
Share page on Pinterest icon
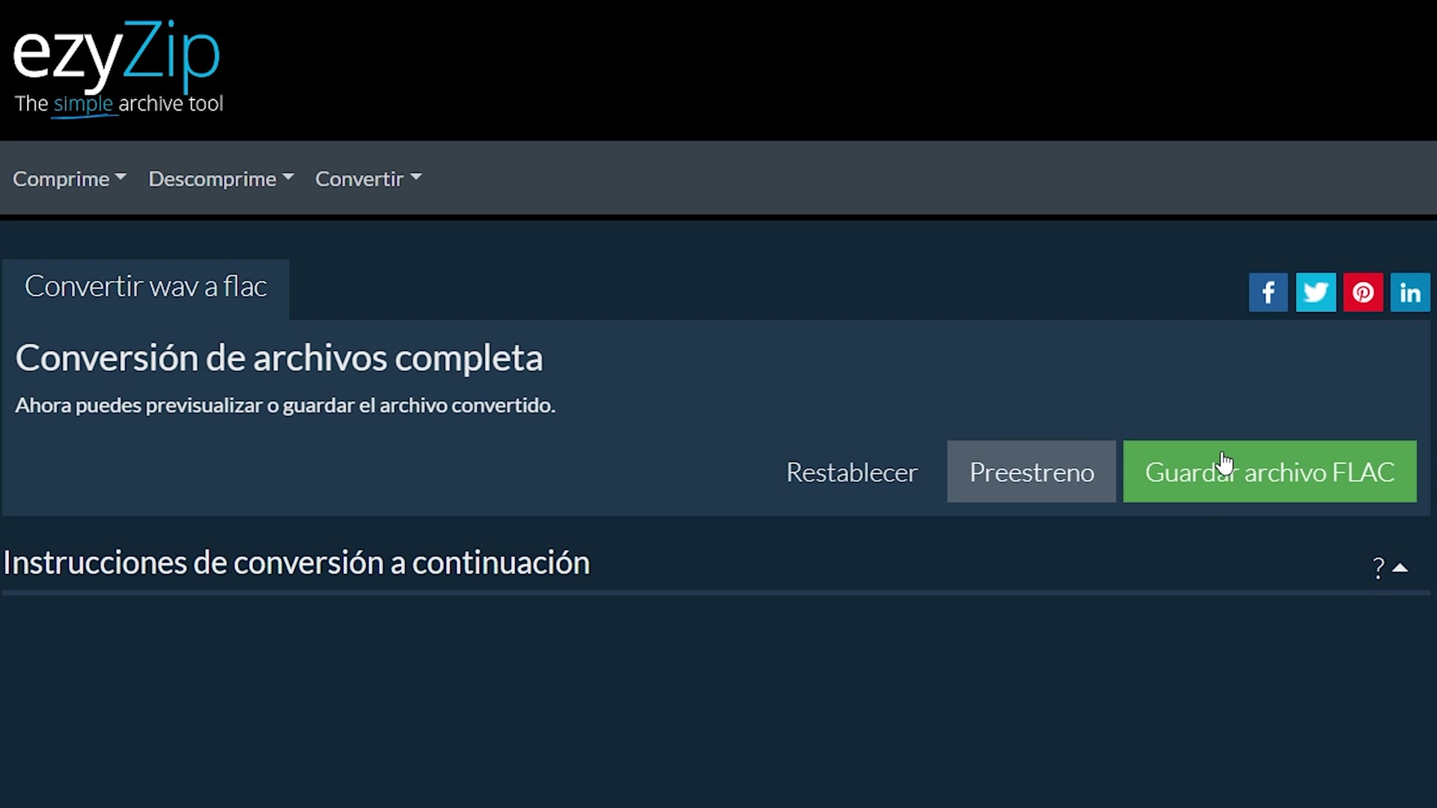[x=1362, y=292]
